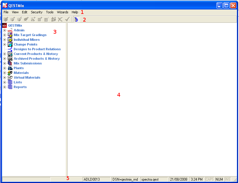Click the Materials icon in tree

pos(10,73)
